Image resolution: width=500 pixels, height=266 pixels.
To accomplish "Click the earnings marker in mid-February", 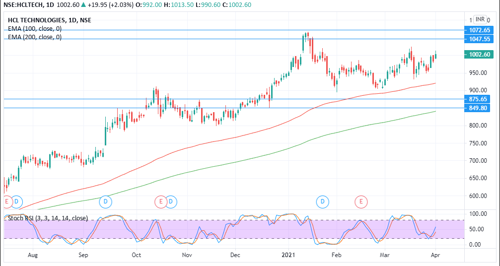I will click(x=361, y=201).
